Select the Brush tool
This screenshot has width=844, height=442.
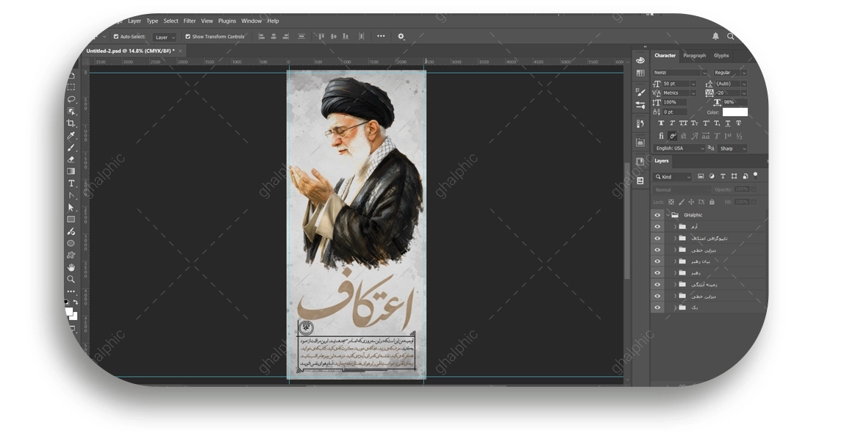point(71,148)
